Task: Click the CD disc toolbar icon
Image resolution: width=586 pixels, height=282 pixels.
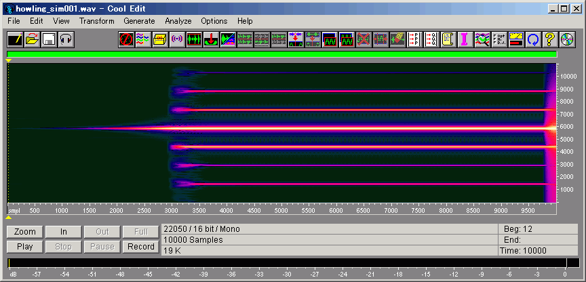Action: pyautogui.click(x=567, y=39)
